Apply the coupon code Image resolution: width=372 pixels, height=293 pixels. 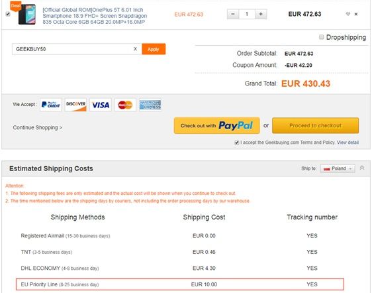154,49
